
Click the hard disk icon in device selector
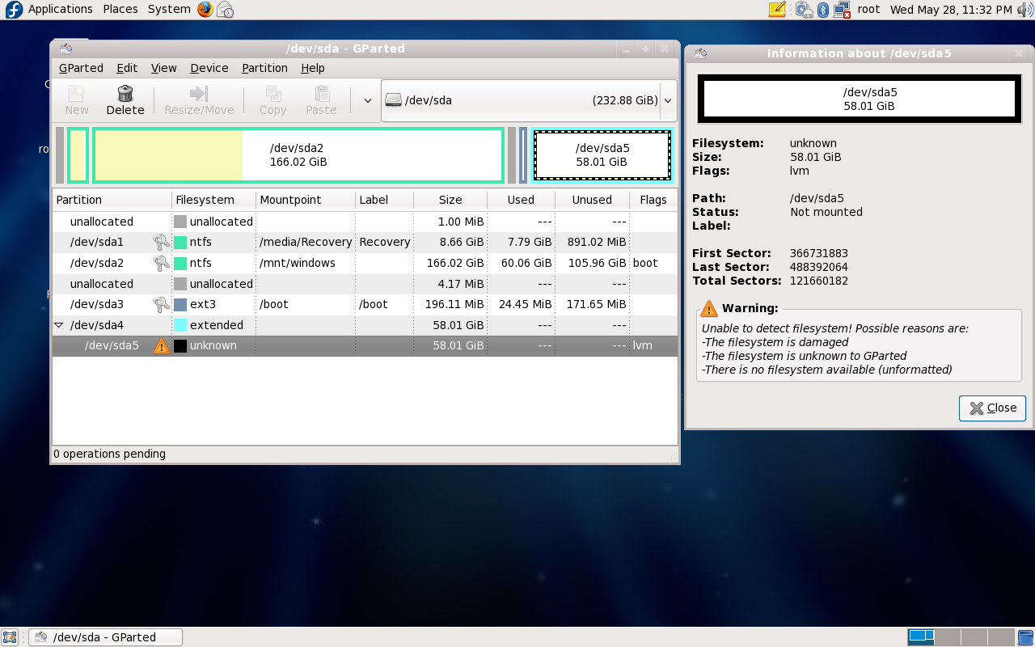(393, 100)
